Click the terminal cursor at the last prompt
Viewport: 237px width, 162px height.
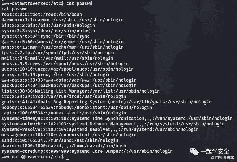coord(67,157)
